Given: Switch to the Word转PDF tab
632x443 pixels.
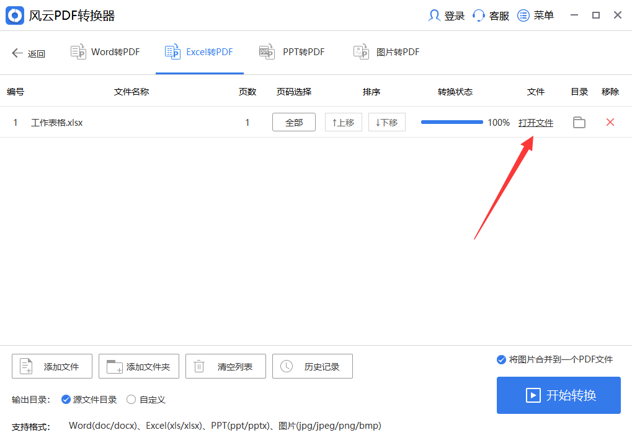Looking at the screenshot, I should [x=105, y=52].
